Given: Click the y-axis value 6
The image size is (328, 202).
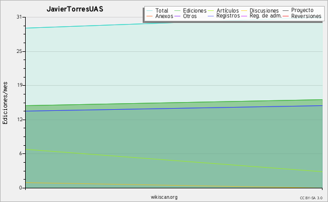Looking at the screenshot, I should 21,153.
